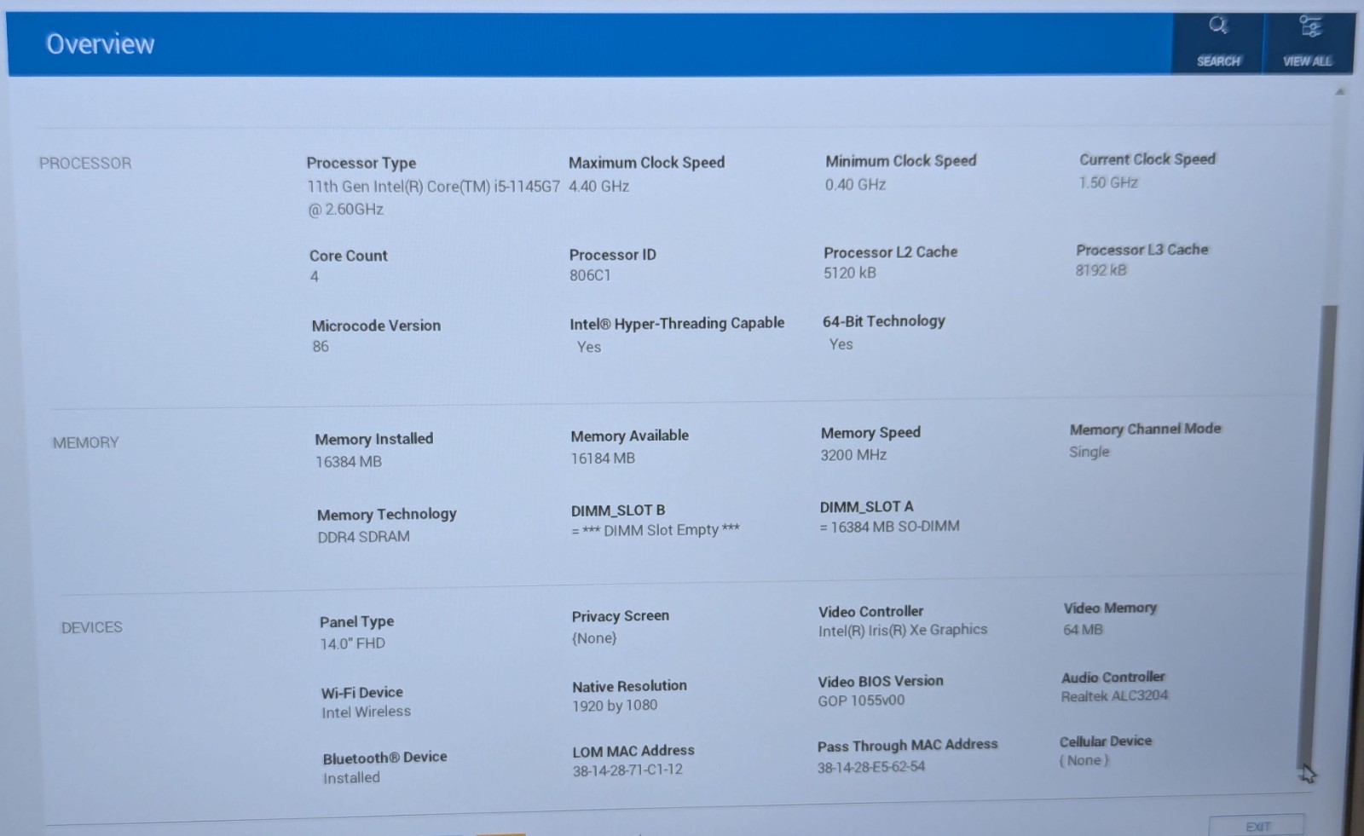The height and width of the screenshot is (836, 1364).
Task: Click the Current Clock Speed label
Action: pos(1147,159)
